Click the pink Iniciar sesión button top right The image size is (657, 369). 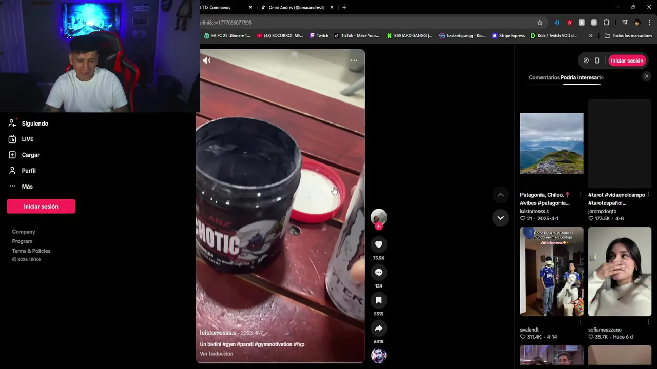tap(627, 60)
